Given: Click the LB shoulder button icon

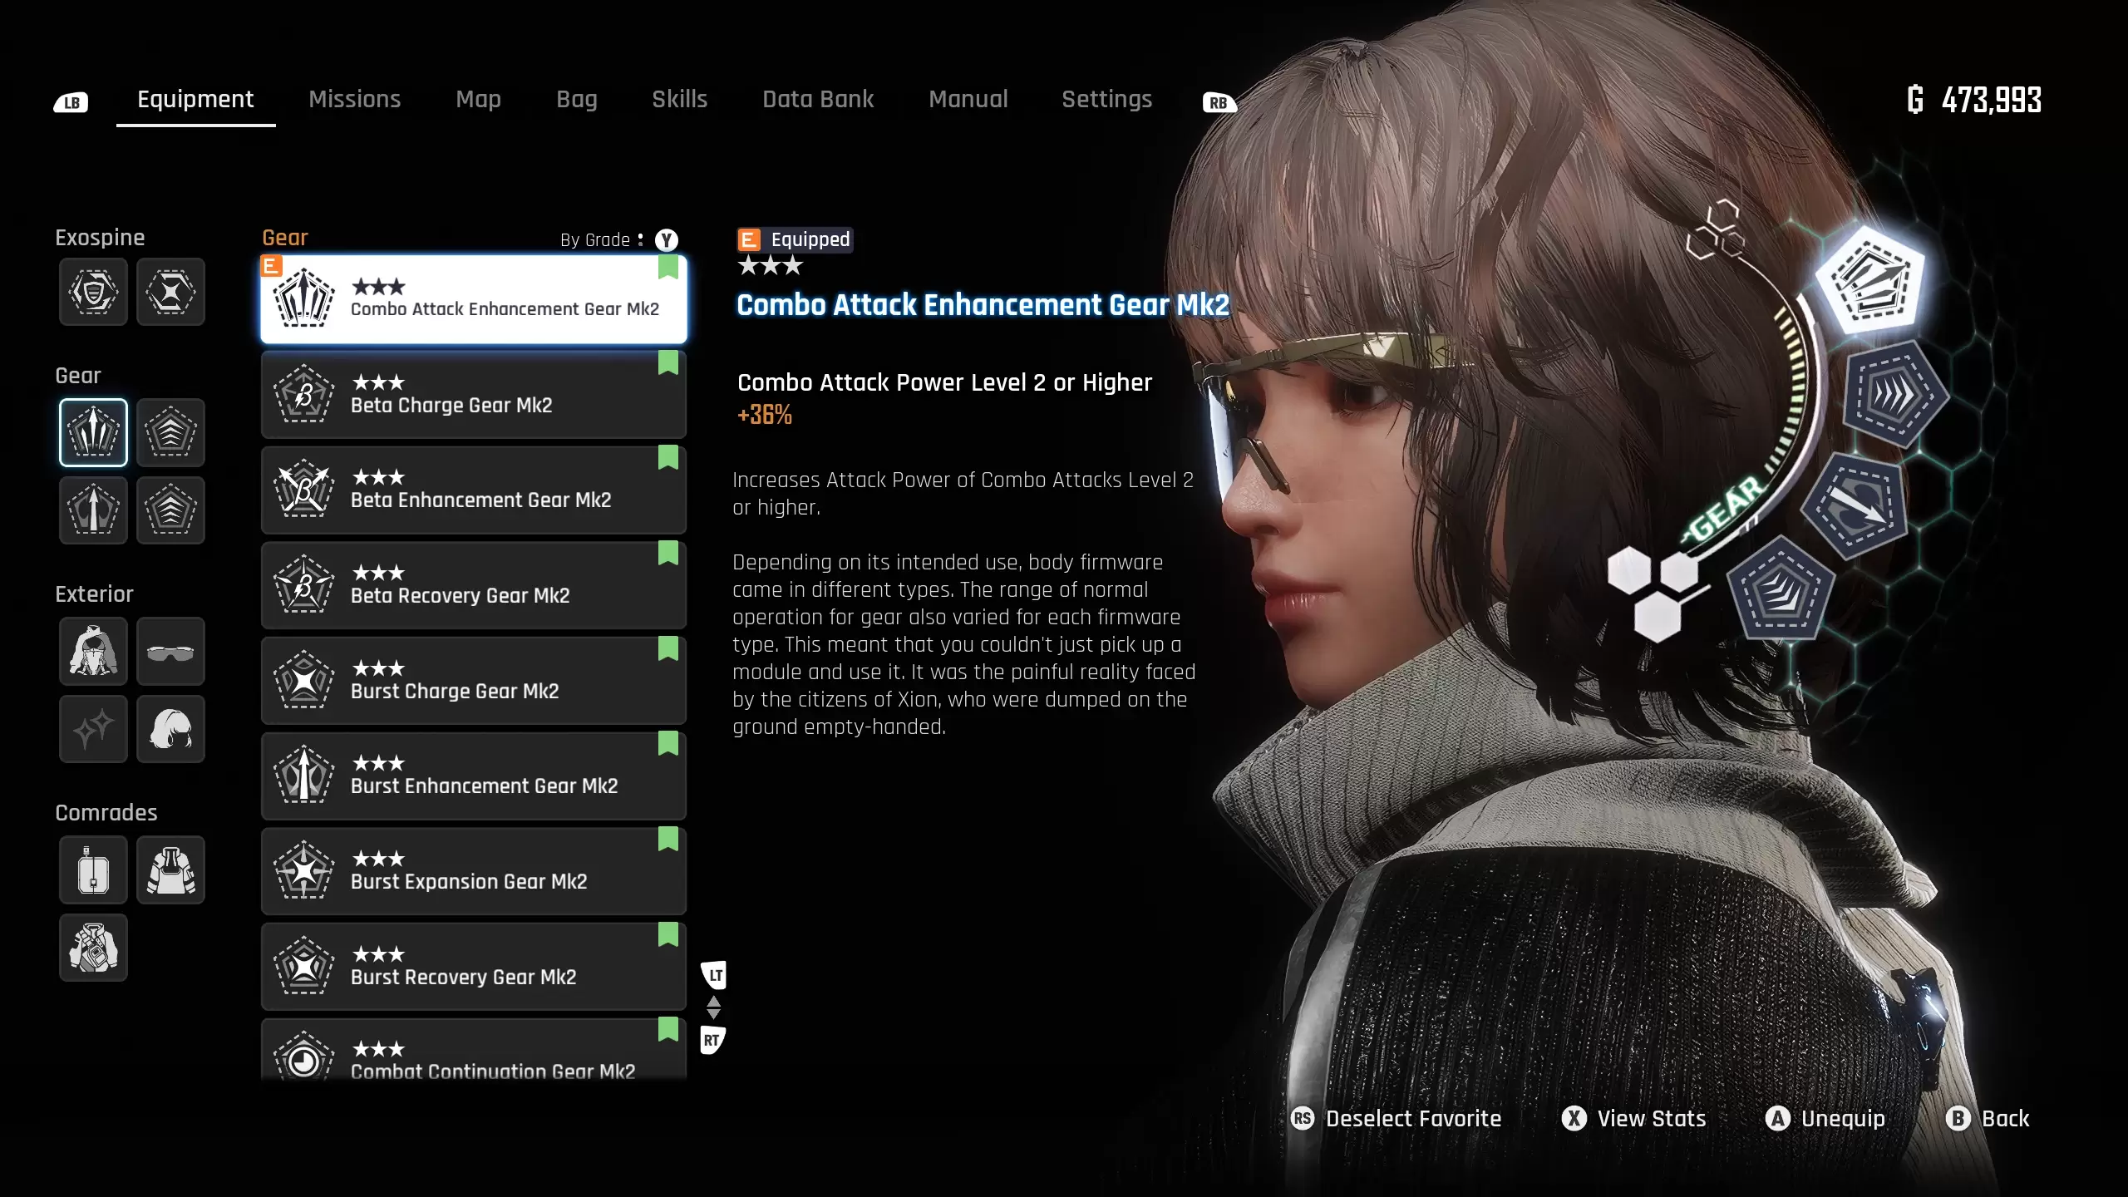Looking at the screenshot, I should pos(71,102).
